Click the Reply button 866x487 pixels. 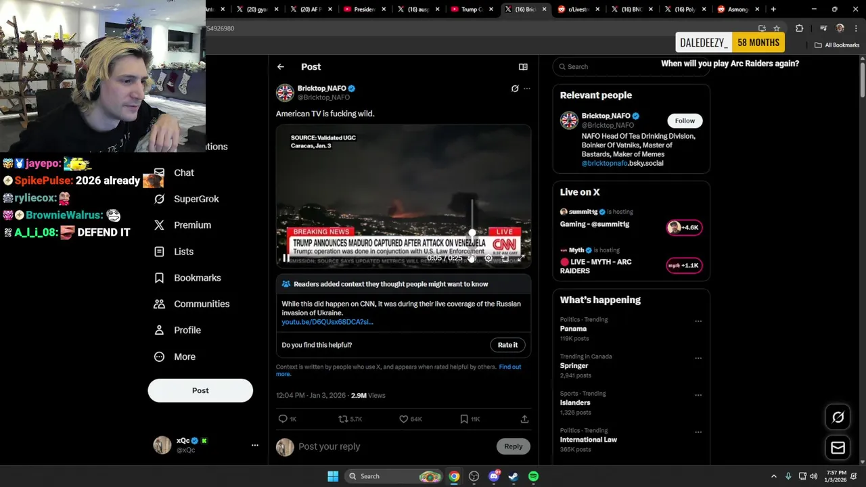pos(514,446)
